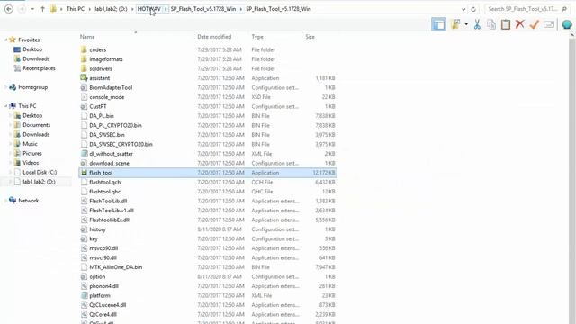Open address bar history dropdown

(463, 9)
